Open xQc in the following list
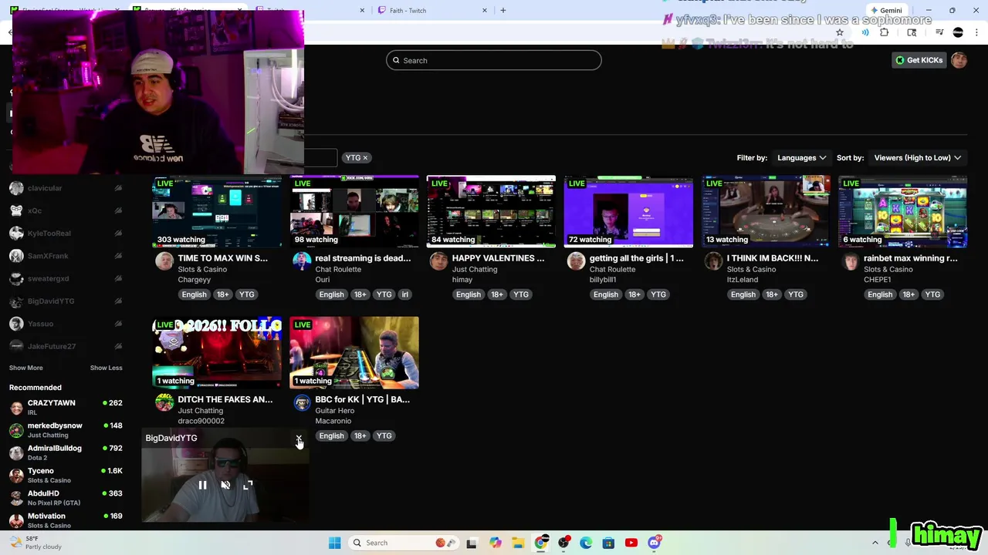Image resolution: width=988 pixels, height=555 pixels. pos(66,210)
